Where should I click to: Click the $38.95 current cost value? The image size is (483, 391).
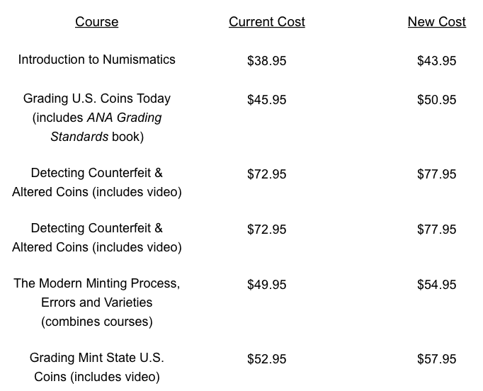tap(267, 61)
